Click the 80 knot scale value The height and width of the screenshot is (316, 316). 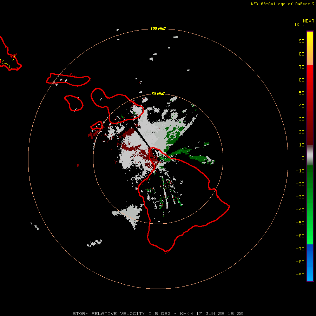[302, 54]
